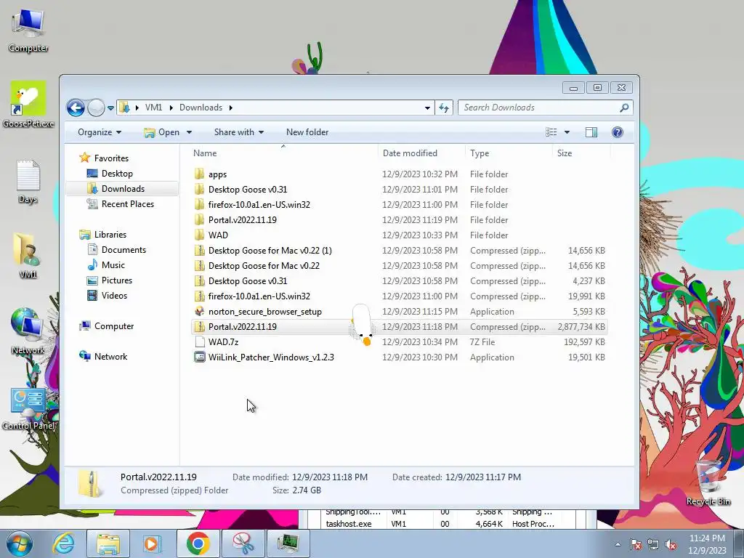Click the Back navigation arrow button

tap(76, 108)
